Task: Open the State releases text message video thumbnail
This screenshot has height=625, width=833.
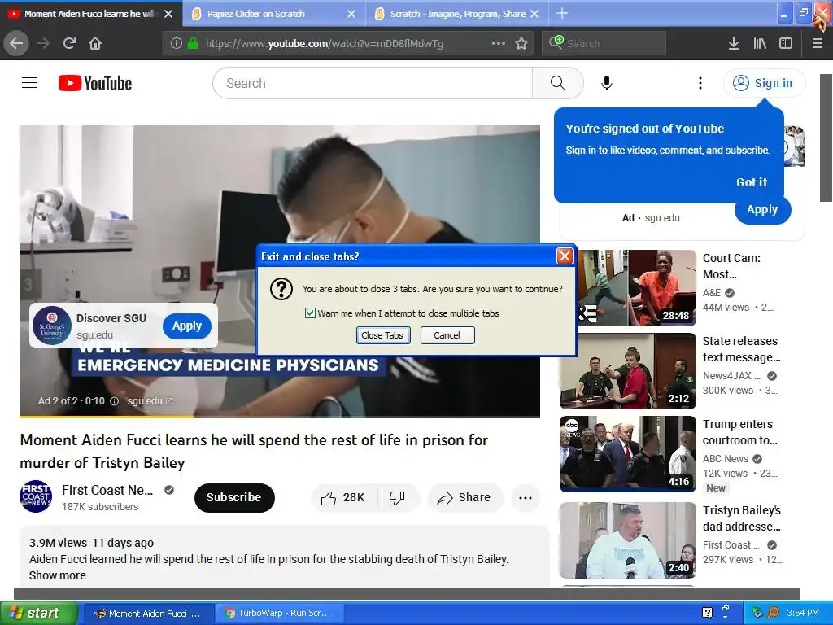Action: pyautogui.click(x=628, y=371)
